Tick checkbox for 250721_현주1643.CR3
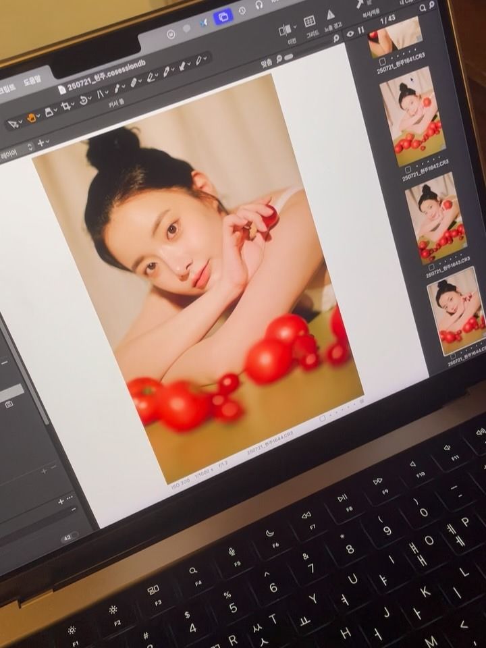 pos(431,267)
